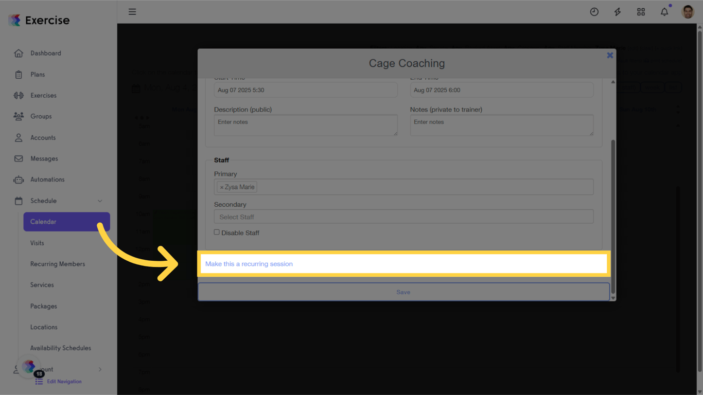
Task: Click the Save button
Action: 403,292
